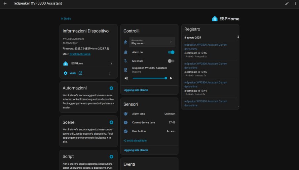Toggle the Alarm on switch
This screenshot has height=170, width=299.
pyautogui.click(x=171, y=52)
